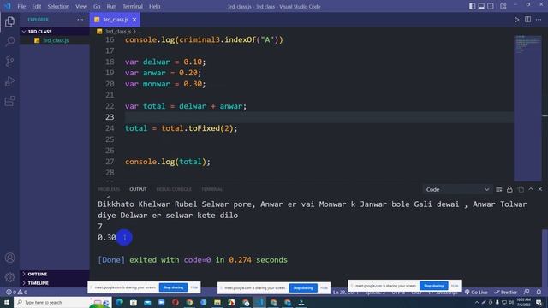Screen dimensions: 548x308
Task: Open the View menu
Action: [x=81, y=6]
